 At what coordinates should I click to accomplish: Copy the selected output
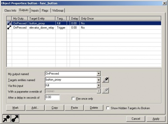[x=55, y=108]
